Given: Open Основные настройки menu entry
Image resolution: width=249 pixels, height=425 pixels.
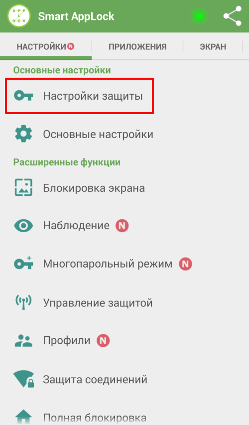Looking at the screenshot, I should pos(124,134).
